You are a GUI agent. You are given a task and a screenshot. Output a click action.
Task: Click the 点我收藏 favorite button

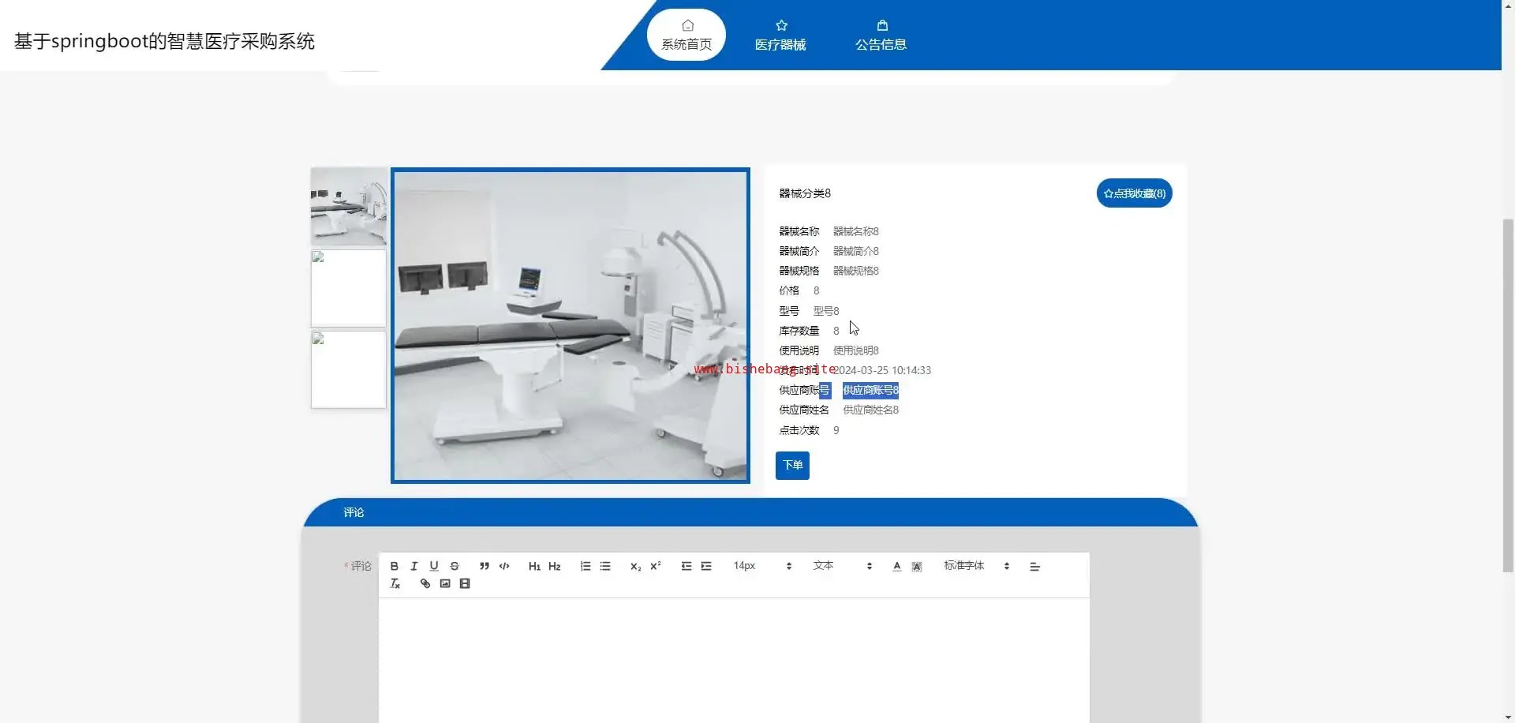coord(1134,193)
